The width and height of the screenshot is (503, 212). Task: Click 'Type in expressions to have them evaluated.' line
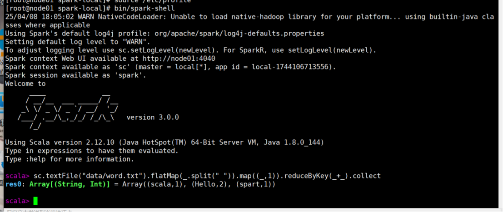point(92,151)
